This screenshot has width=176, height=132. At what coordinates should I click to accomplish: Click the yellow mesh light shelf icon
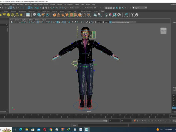pos(13,15)
